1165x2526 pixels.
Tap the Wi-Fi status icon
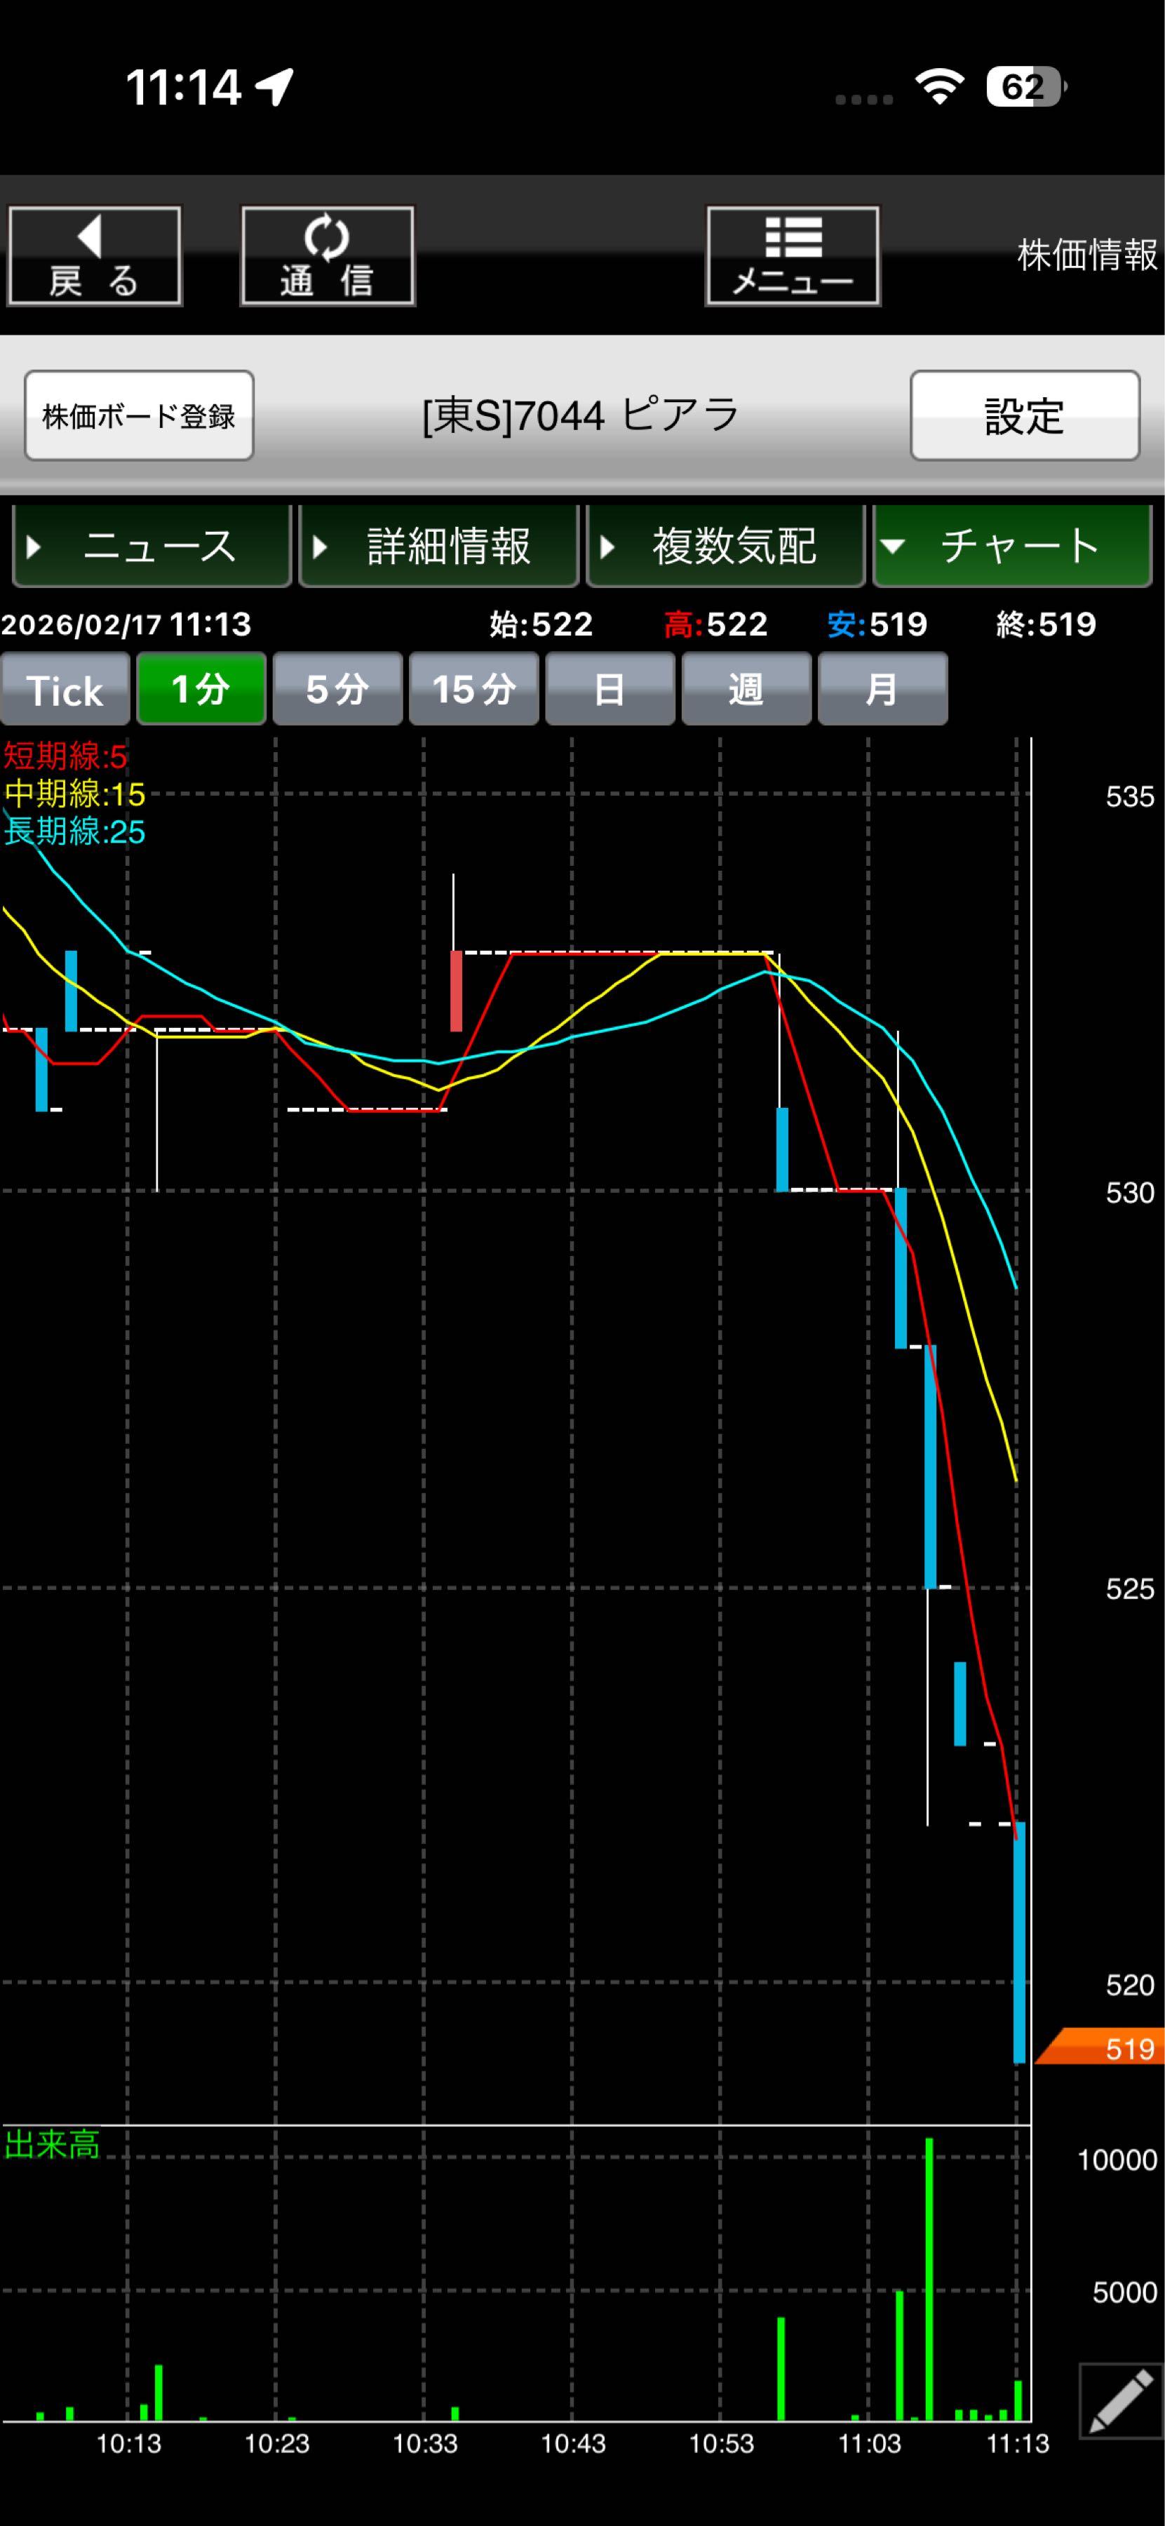(x=938, y=87)
